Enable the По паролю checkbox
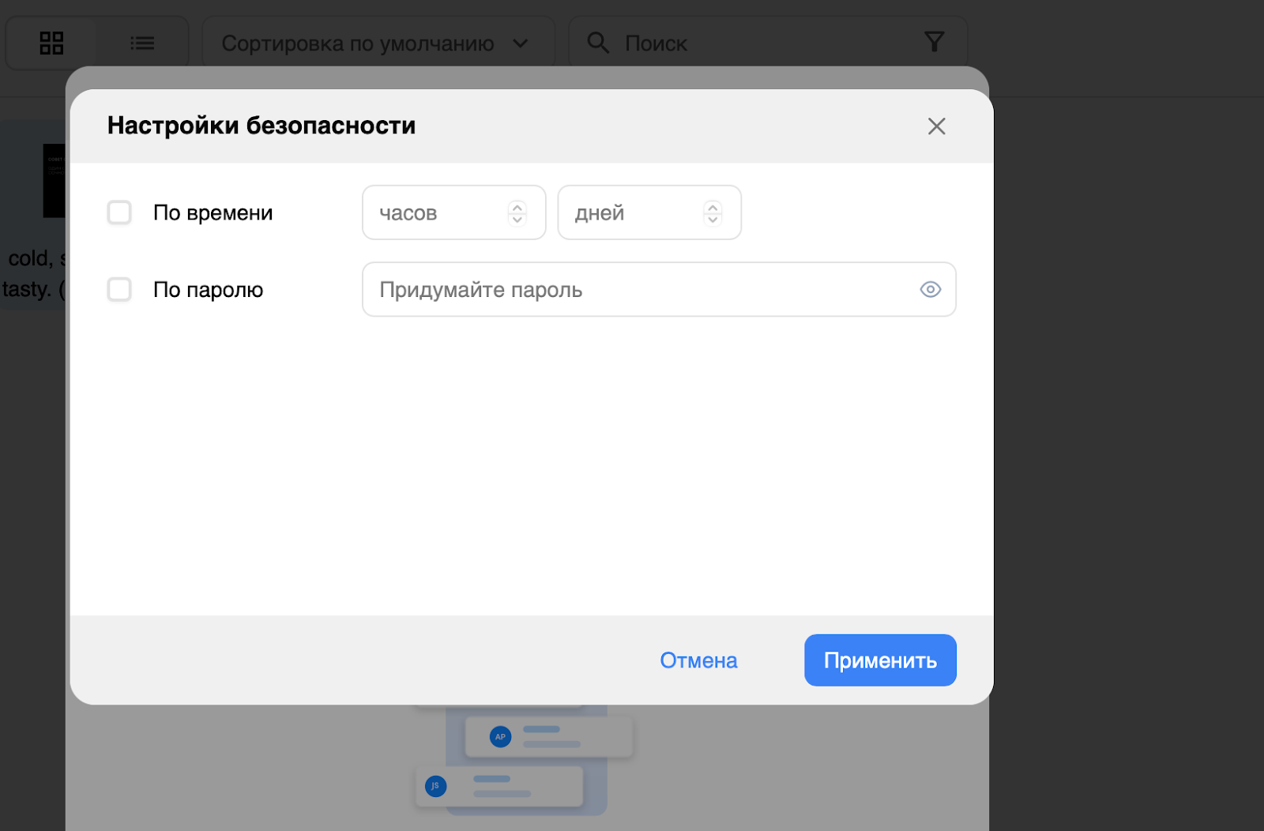 coord(118,289)
